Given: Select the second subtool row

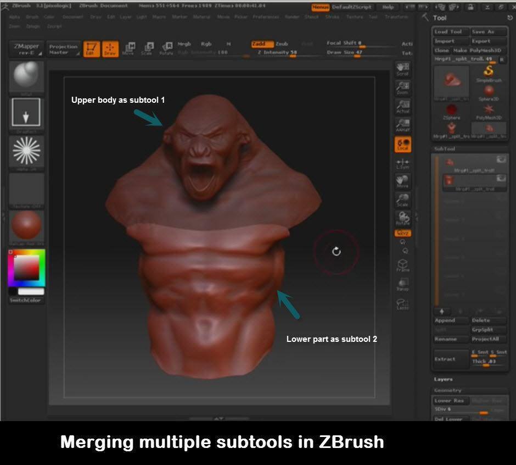Looking at the screenshot, I should click(474, 182).
